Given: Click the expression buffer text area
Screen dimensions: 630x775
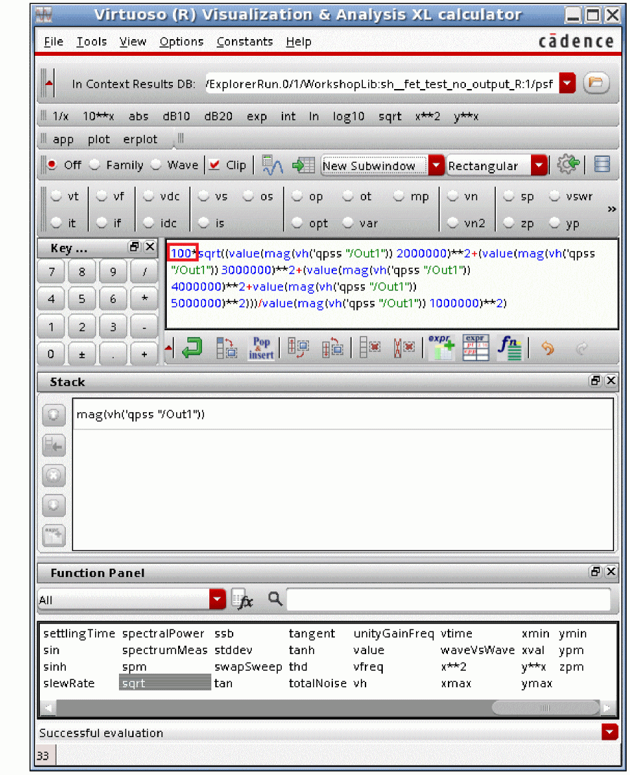Looking at the screenshot, I should (x=392, y=284).
